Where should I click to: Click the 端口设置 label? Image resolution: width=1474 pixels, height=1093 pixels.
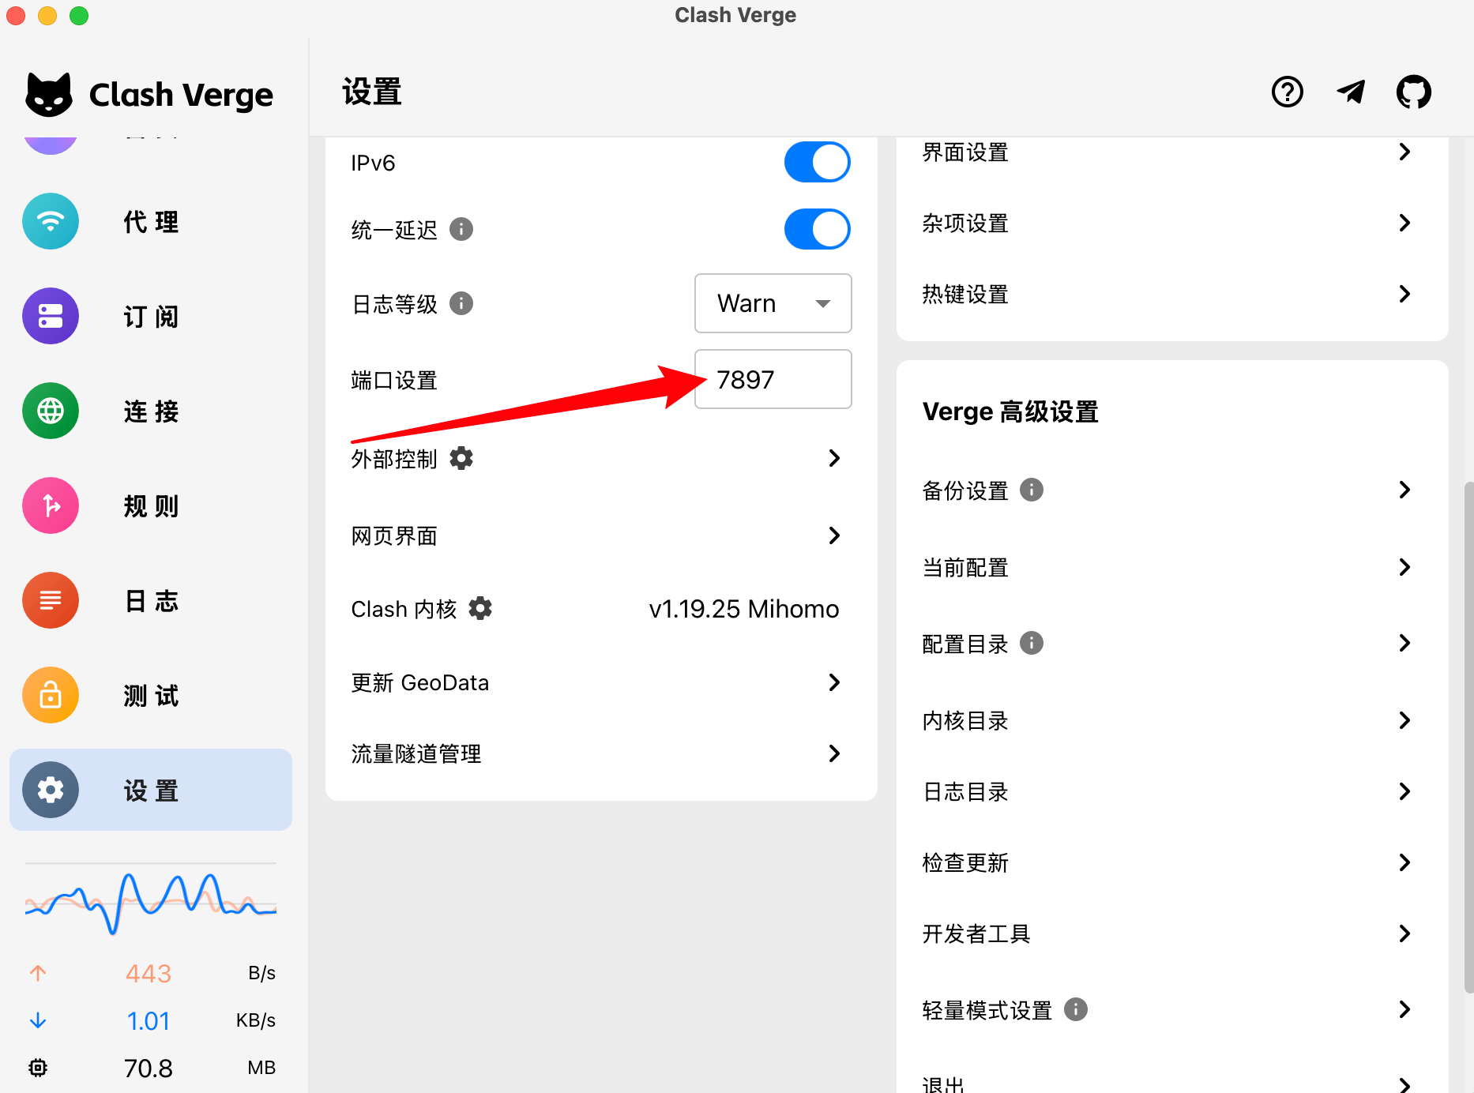[x=394, y=380]
